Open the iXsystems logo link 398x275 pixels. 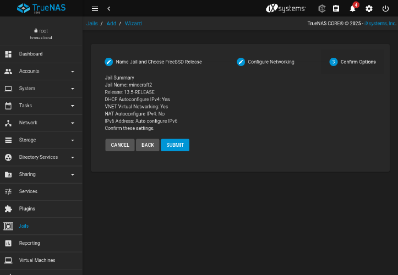pos(286,8)
